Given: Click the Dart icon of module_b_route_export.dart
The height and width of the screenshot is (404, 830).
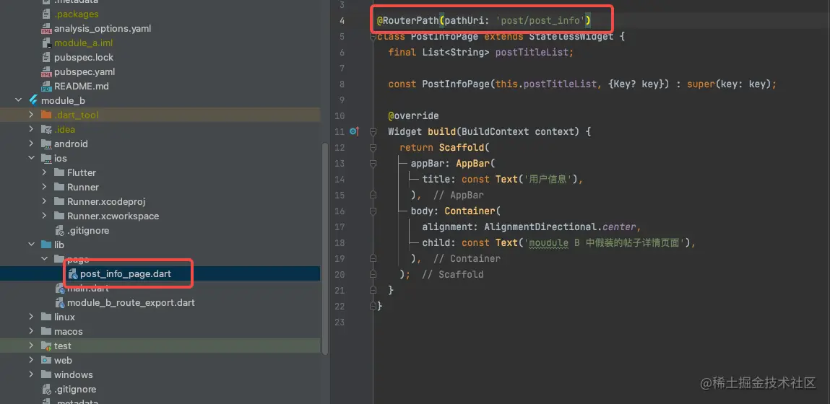Looking at the screenshot, I should coord(59,303).
